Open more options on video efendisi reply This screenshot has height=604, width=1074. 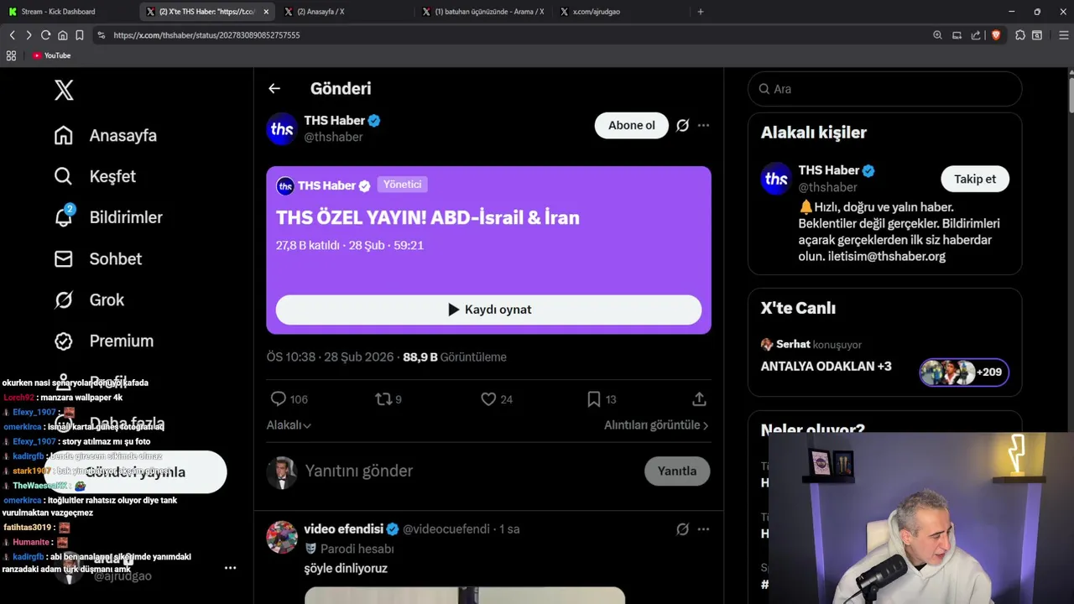(x=703, y=529)
